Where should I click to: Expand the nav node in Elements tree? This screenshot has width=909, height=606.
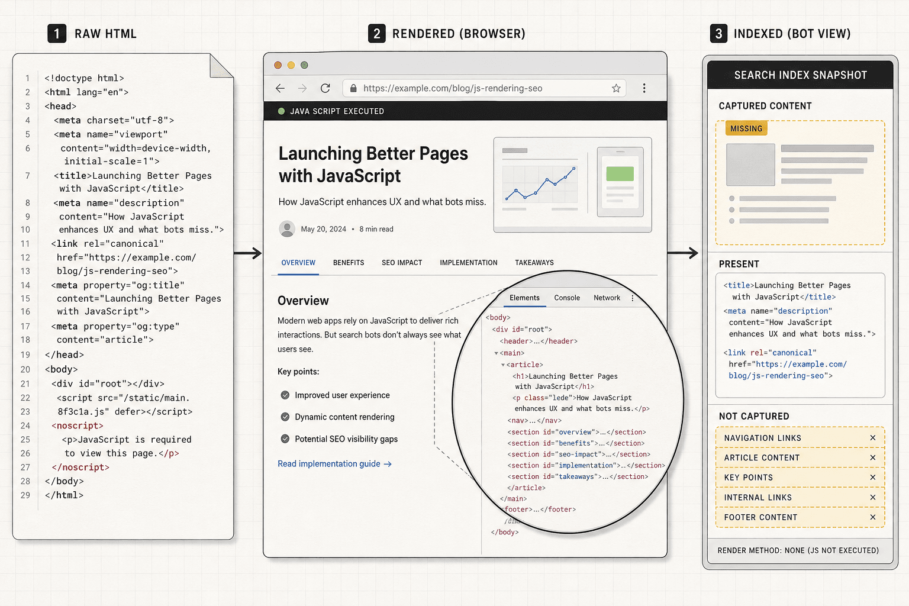pos(534,421)
